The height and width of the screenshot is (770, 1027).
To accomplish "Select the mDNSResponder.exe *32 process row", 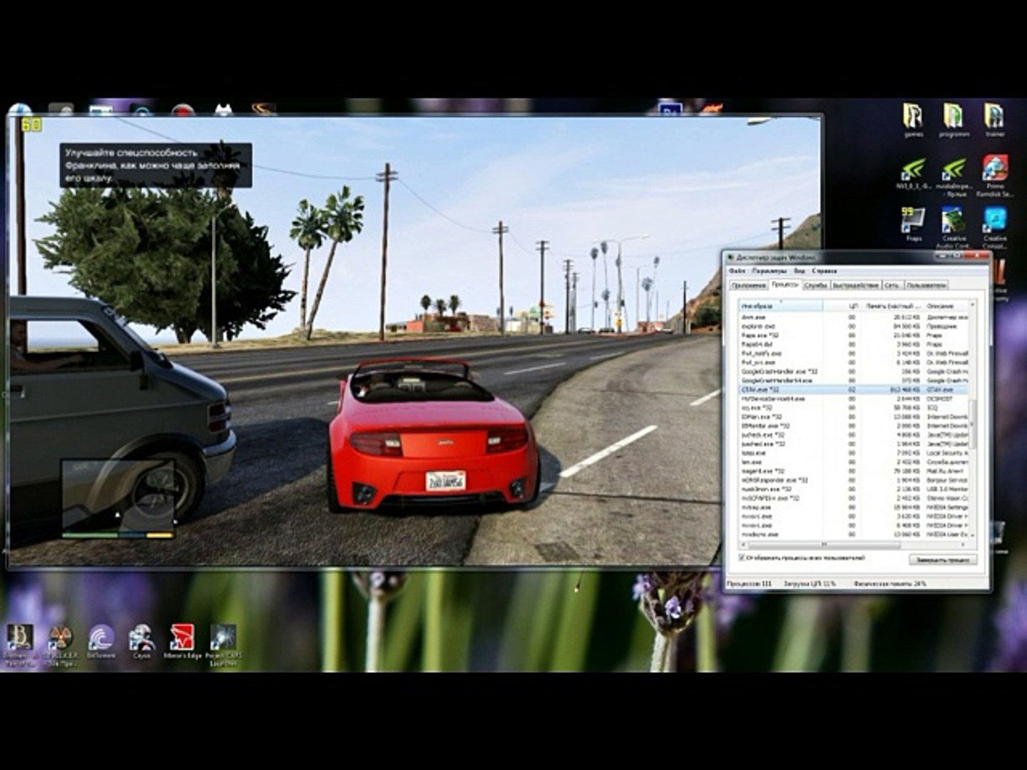I will (x=854, y=481).
